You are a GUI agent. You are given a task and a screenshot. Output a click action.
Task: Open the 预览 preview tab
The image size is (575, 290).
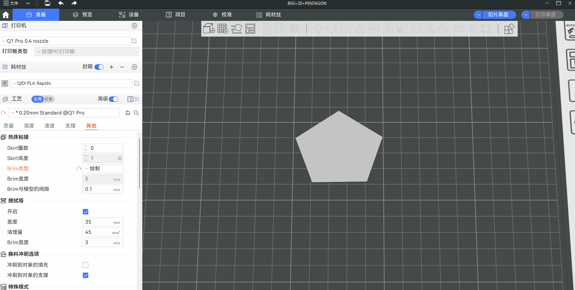click(83, 15)
